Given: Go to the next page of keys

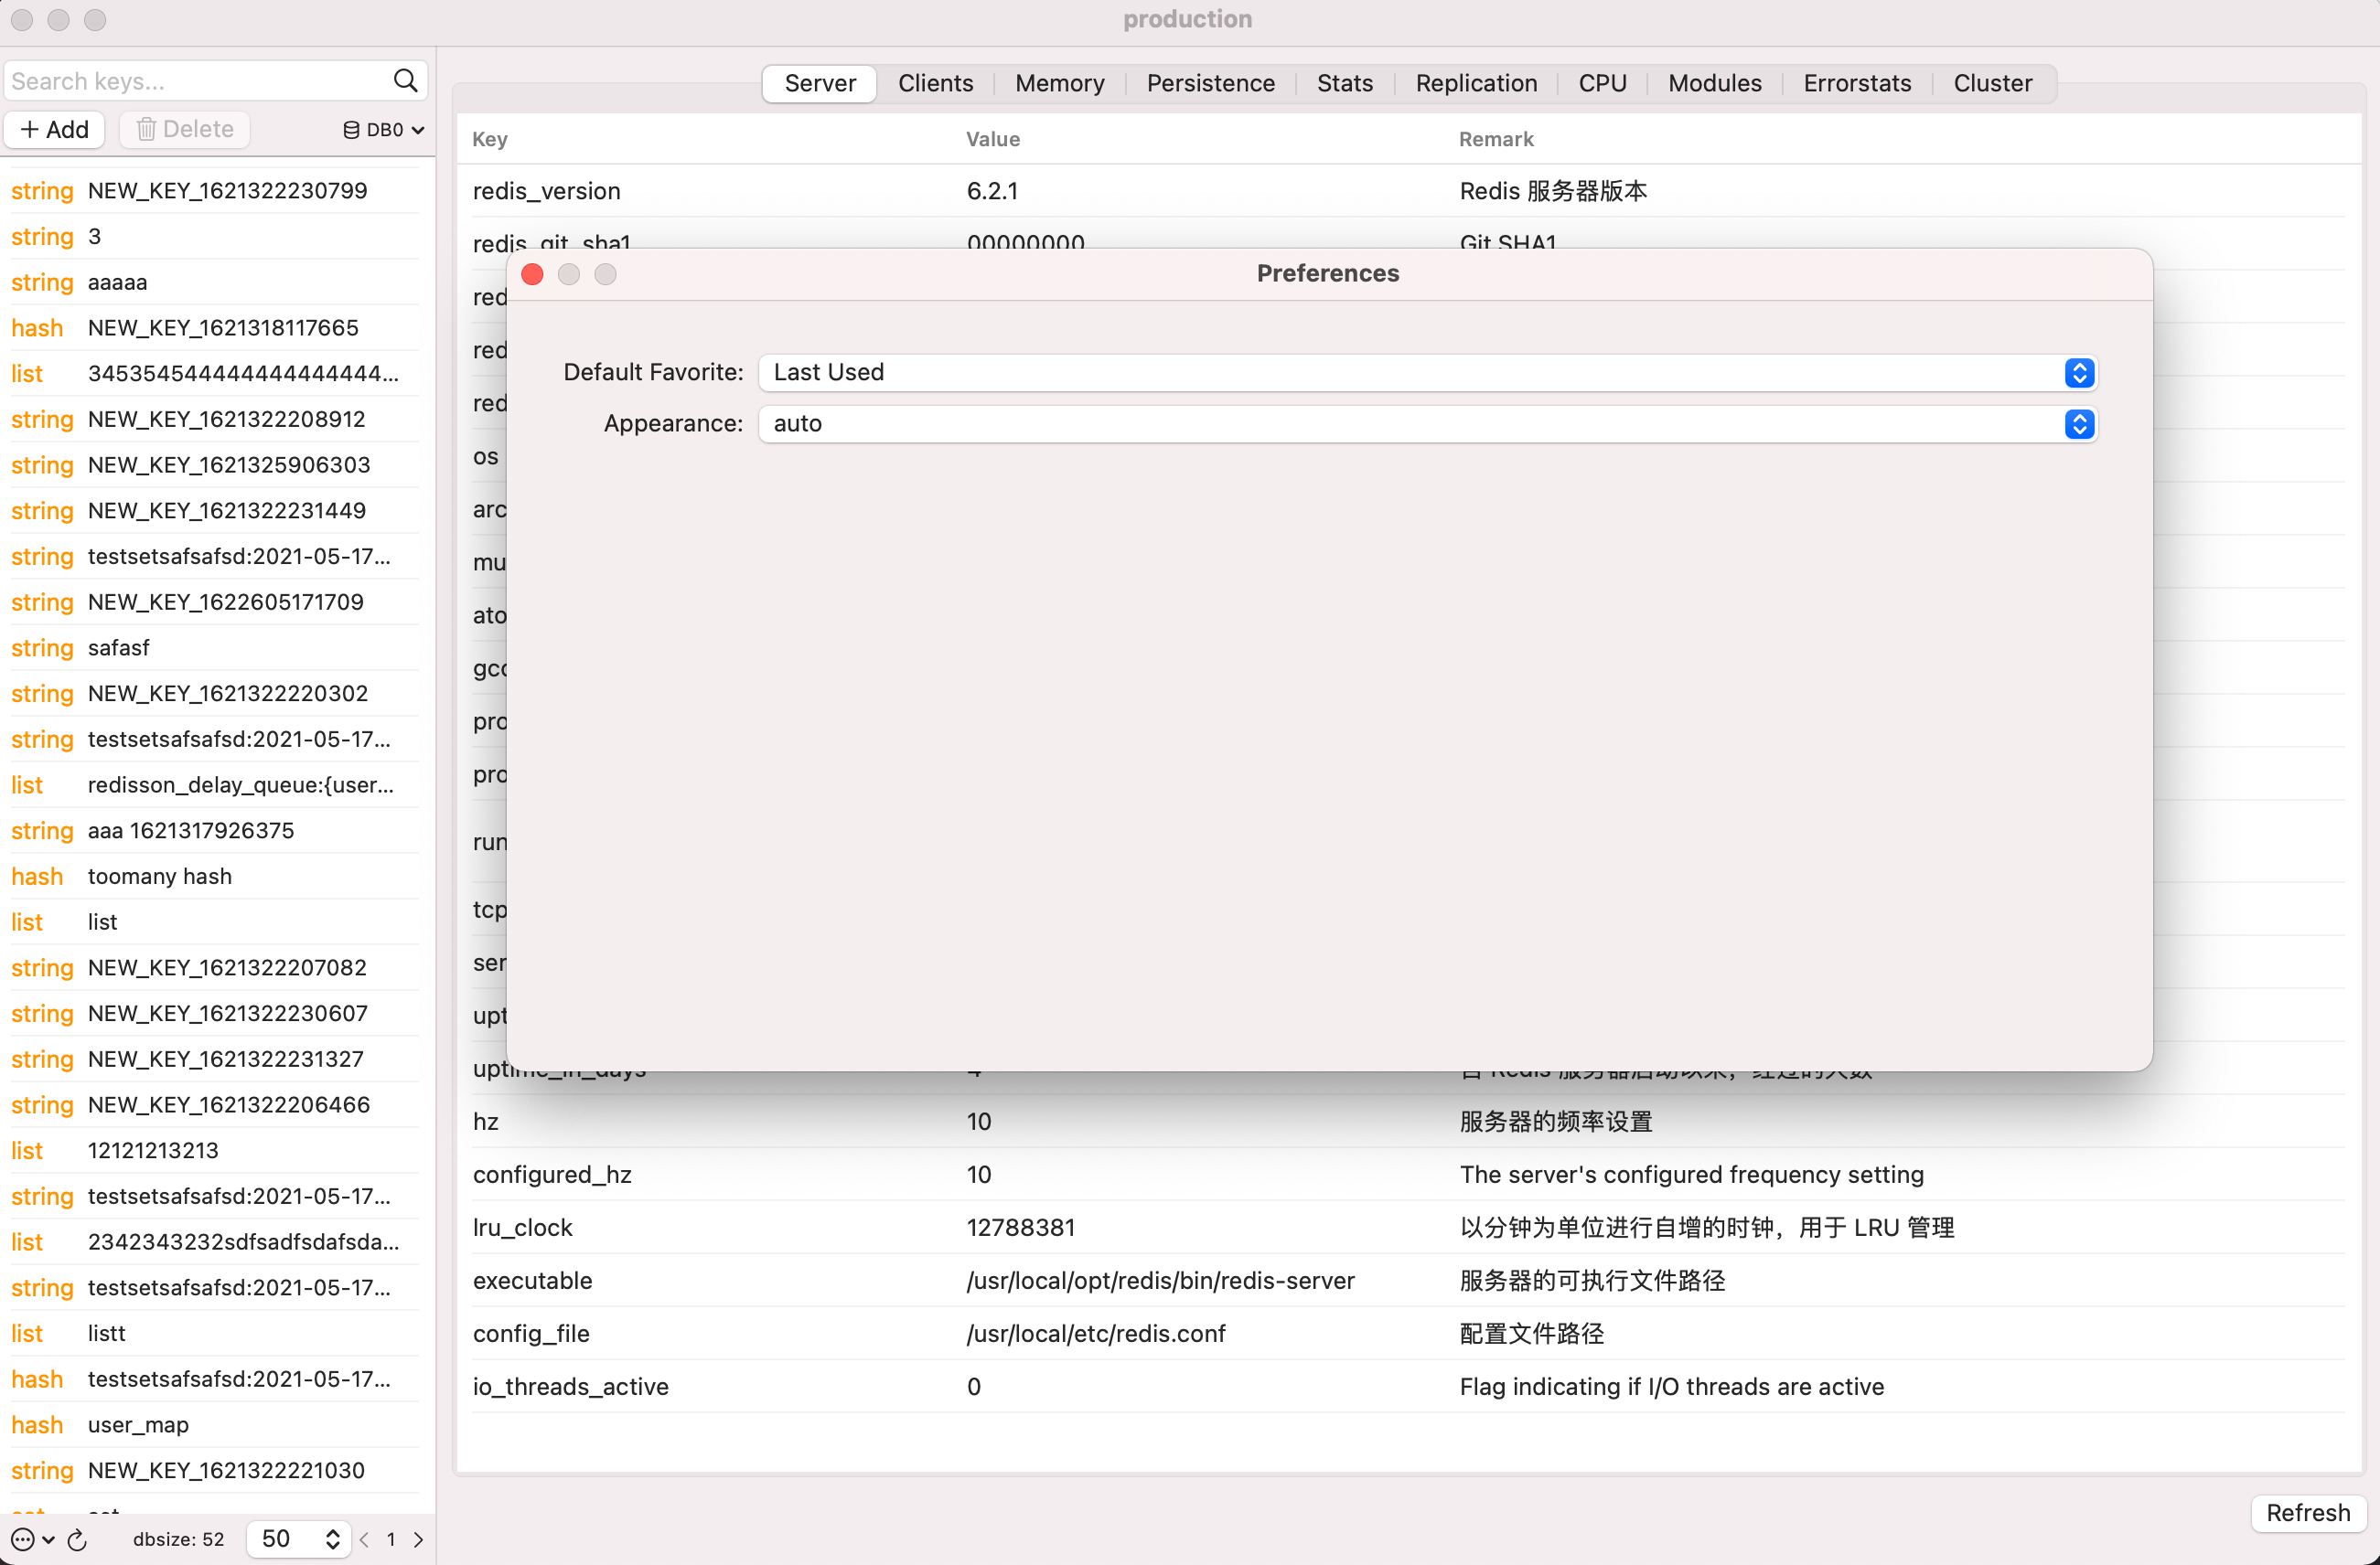Looking at the screenshot, I should click(418, 1539).
